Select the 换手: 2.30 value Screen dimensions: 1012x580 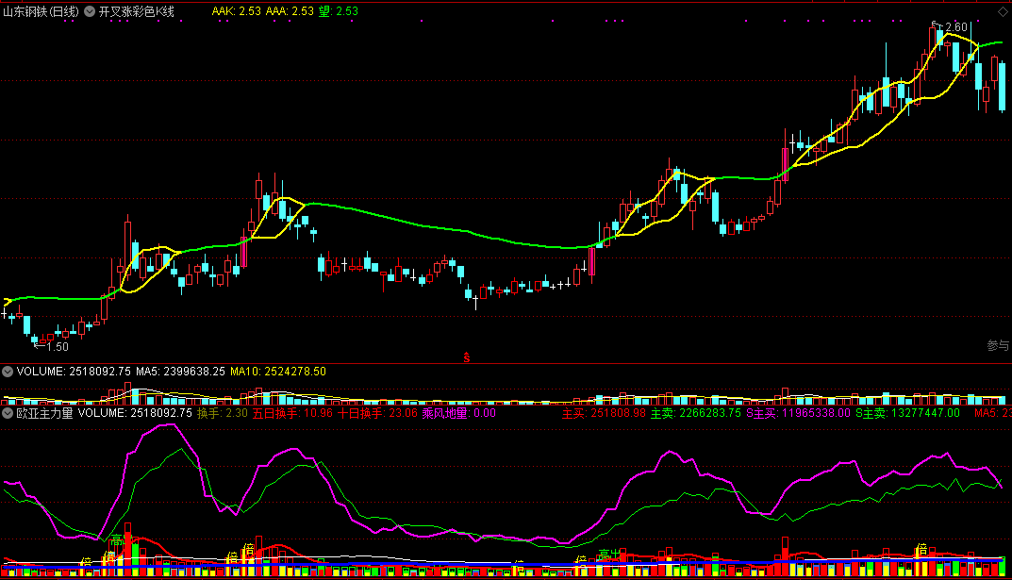pyautogui.click(x=222, y=413)
